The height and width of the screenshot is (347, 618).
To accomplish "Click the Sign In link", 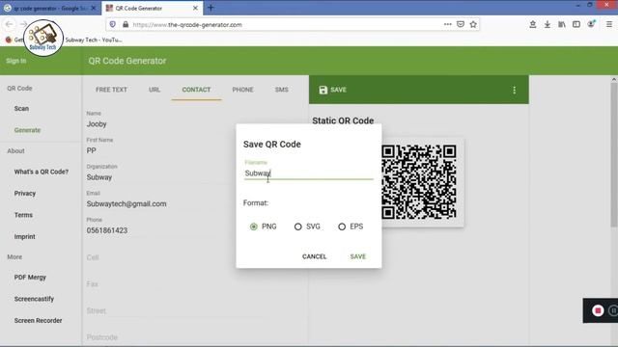I will point(16,61).
